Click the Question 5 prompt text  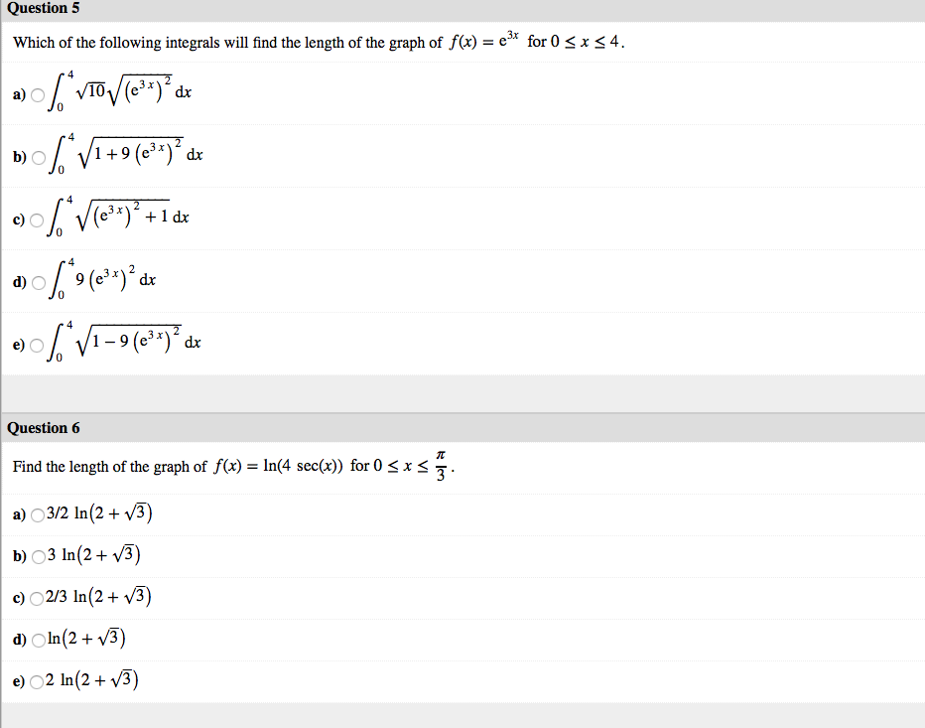point(298,41)
